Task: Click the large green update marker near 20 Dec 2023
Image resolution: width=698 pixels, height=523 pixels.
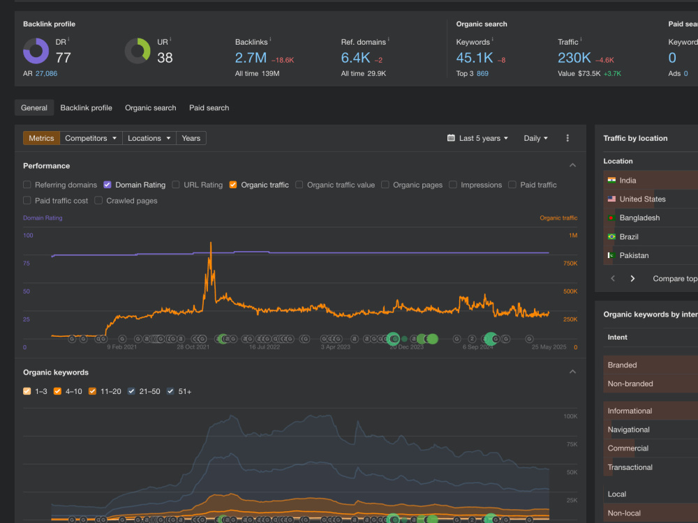Action: (x=393, y=339)
